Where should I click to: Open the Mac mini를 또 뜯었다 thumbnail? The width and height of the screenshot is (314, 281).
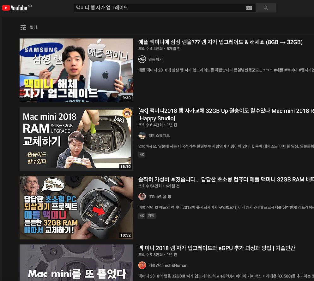click(76, 263)
